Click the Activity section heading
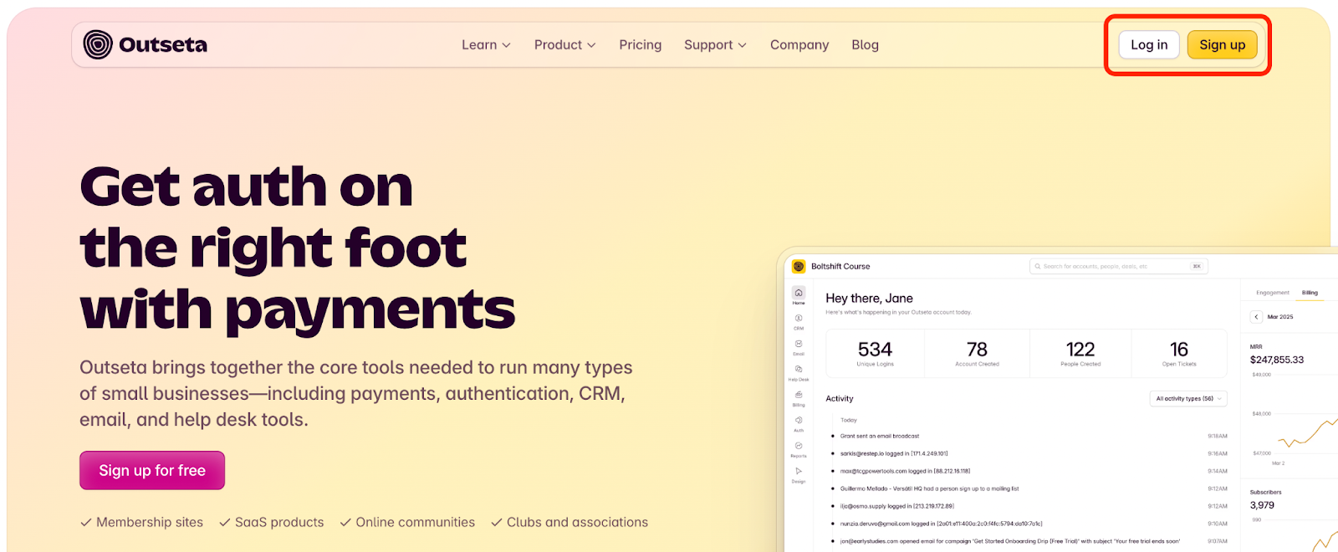 [840, 399]
